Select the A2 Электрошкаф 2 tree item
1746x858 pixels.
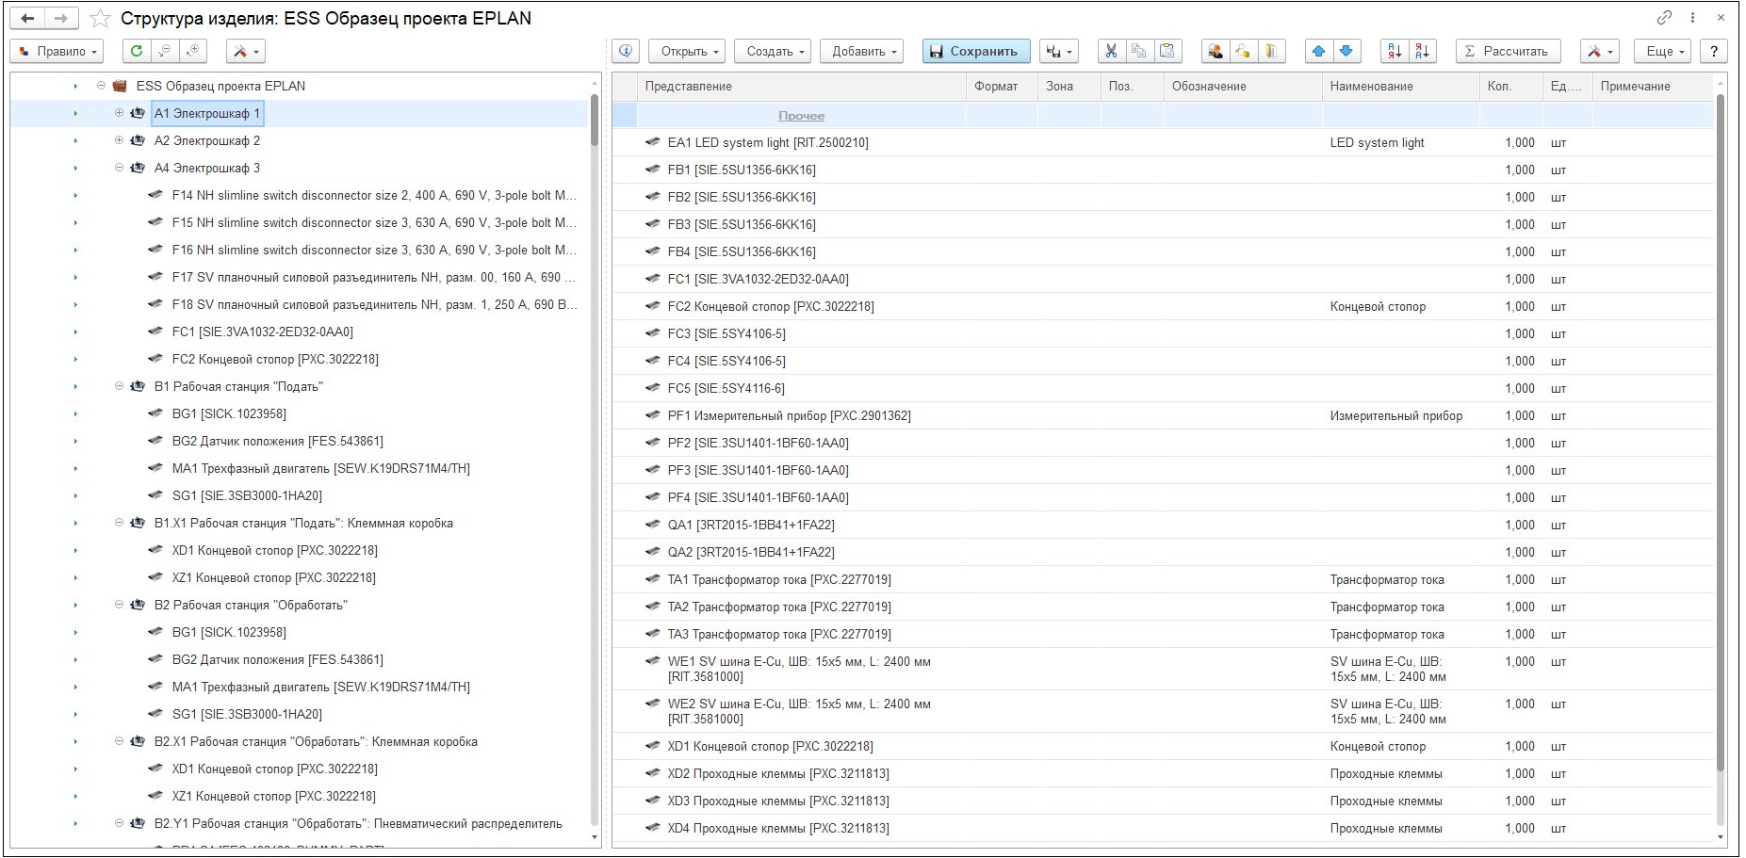(x=207, y=140)
